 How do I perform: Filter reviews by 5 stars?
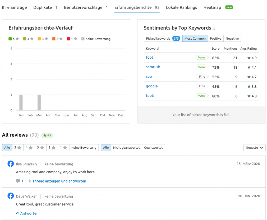18,148
